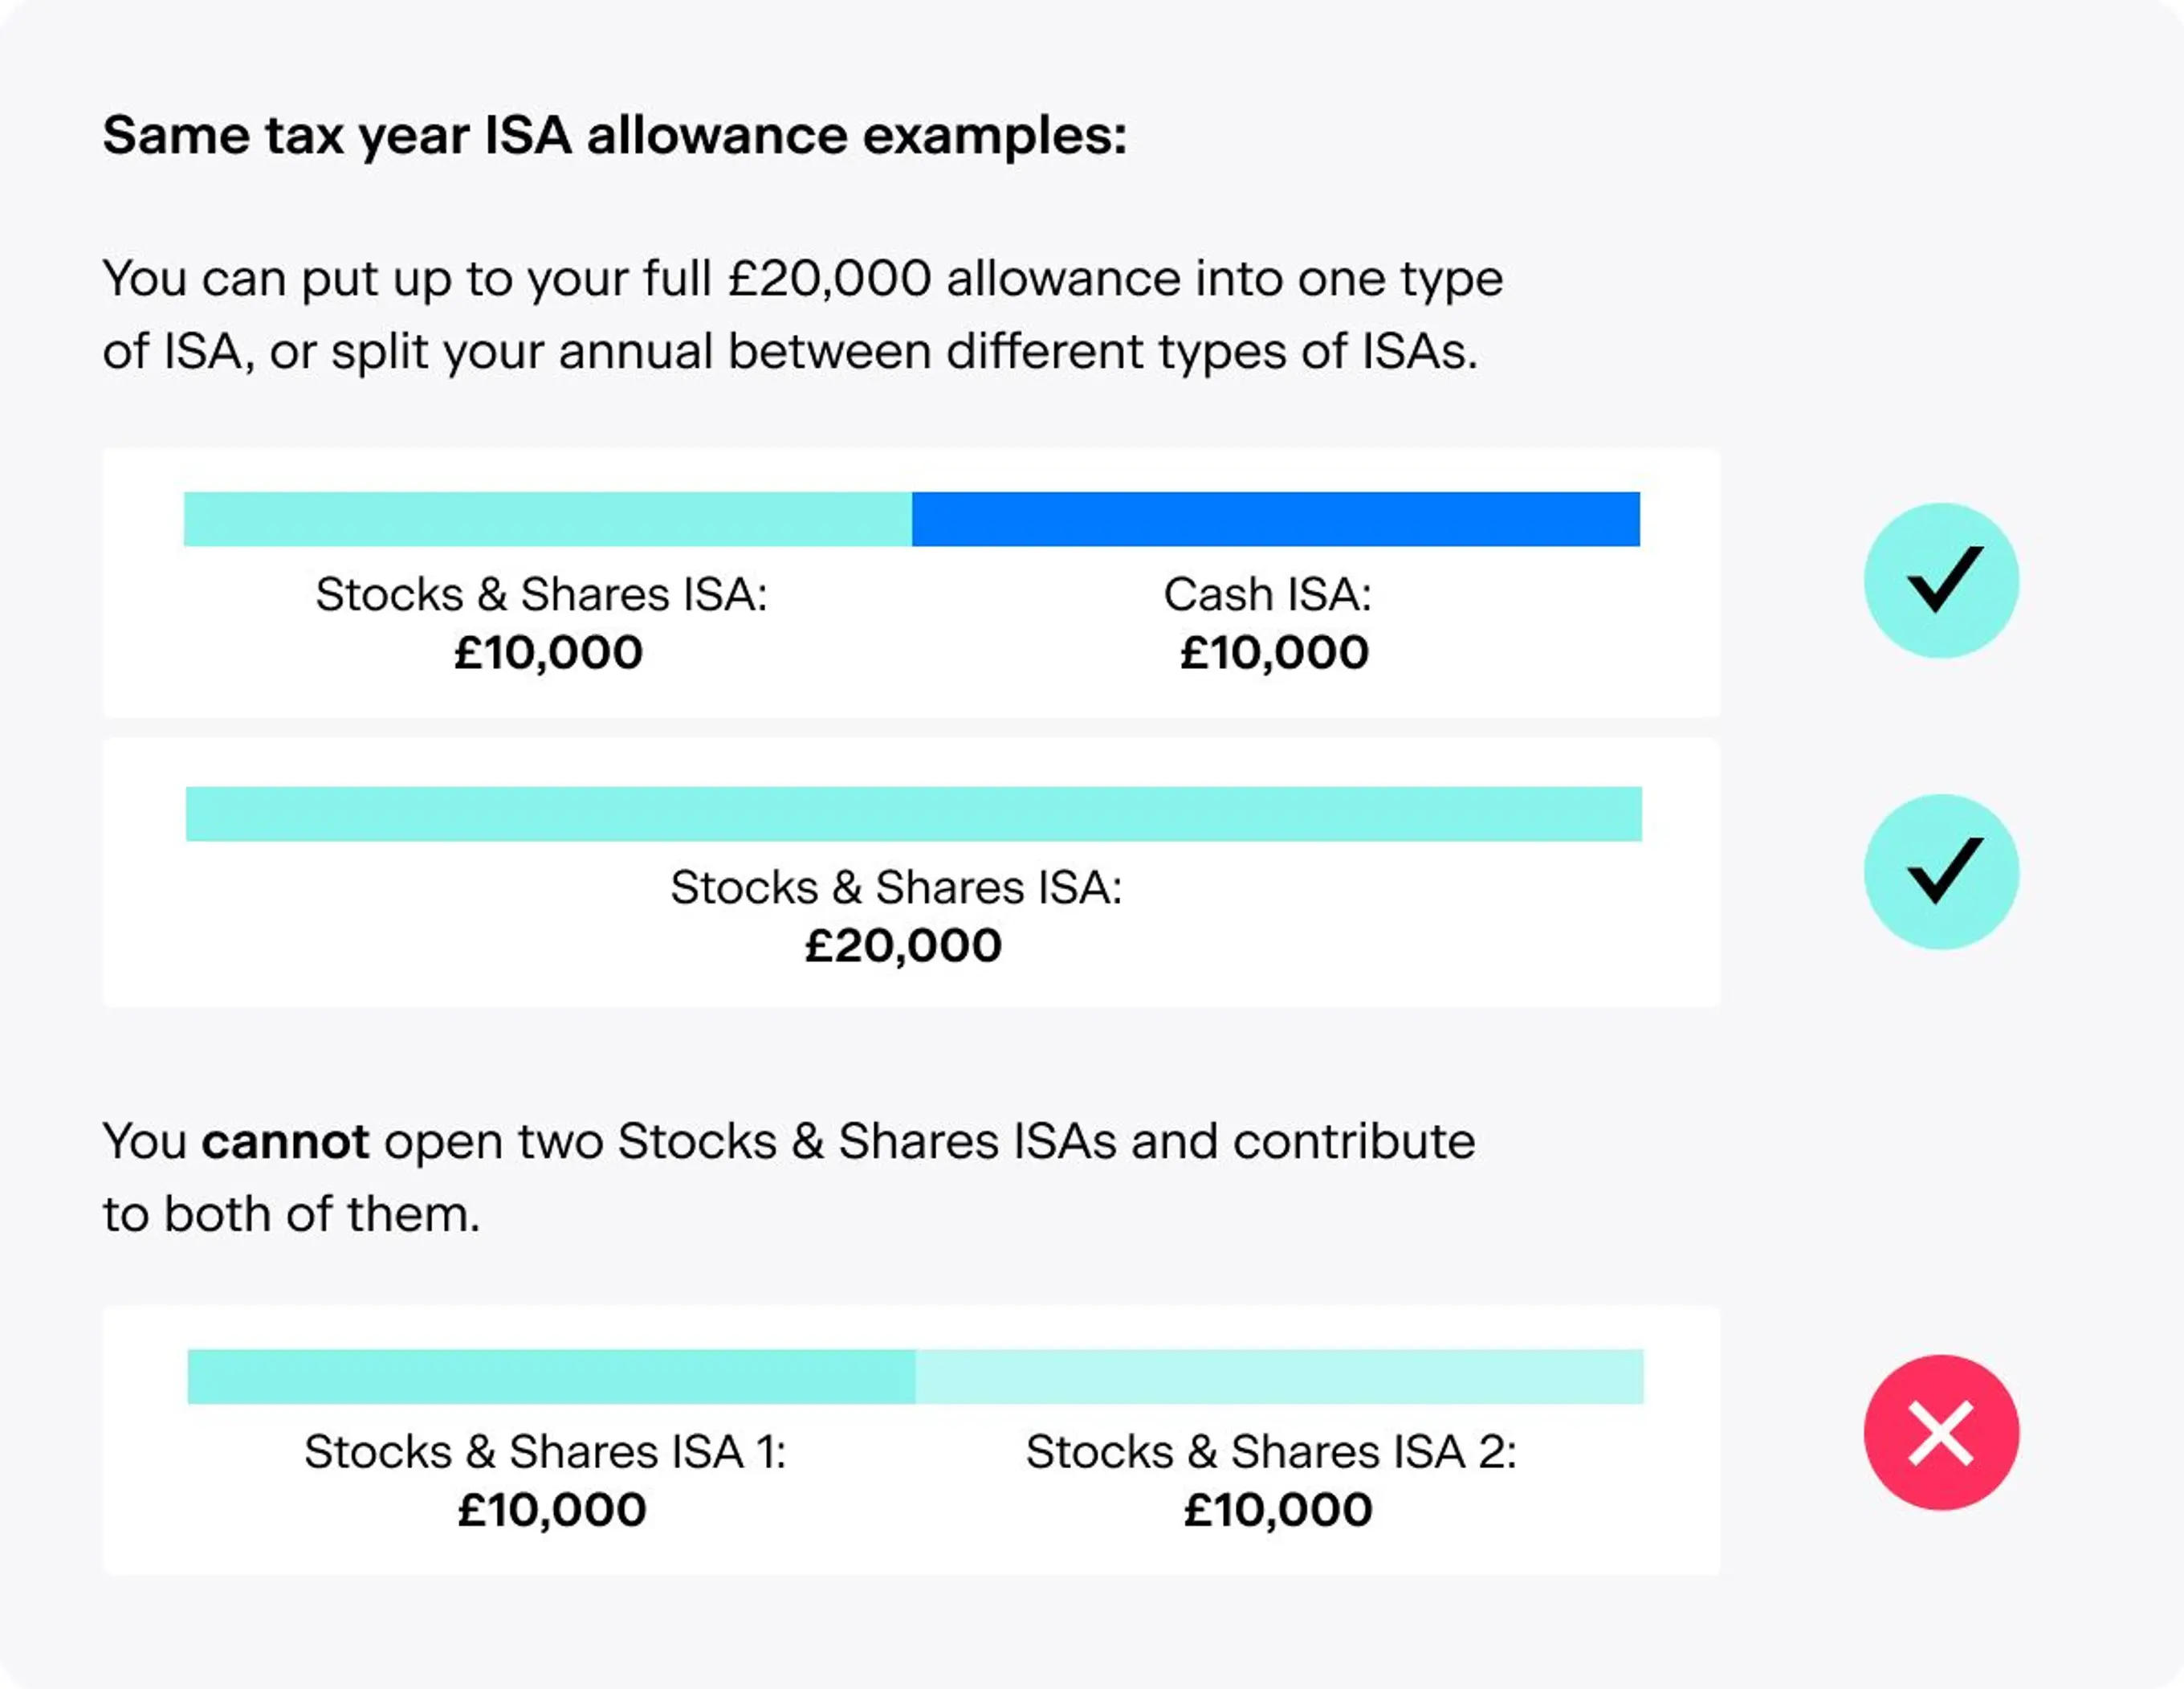Click the £10,000 amount under Cash ISA

[1274, 652]
